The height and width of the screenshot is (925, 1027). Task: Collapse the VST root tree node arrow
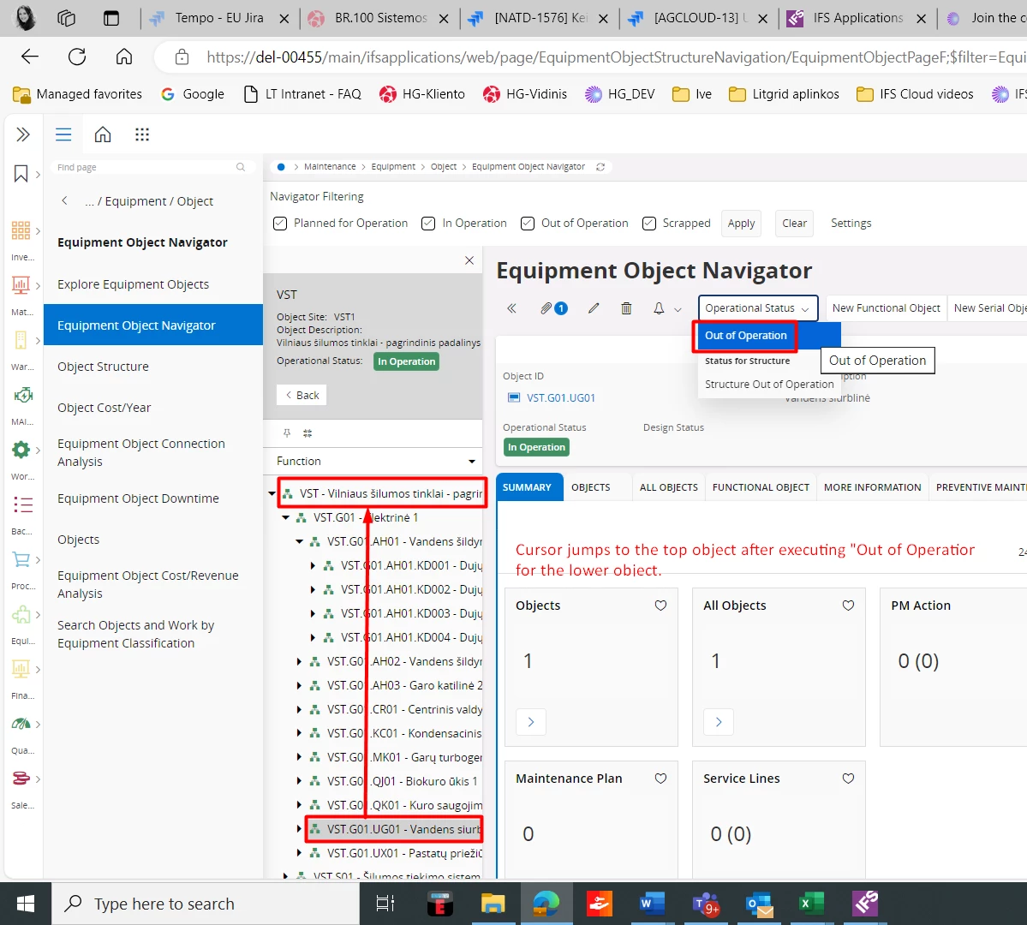(272, 494)
